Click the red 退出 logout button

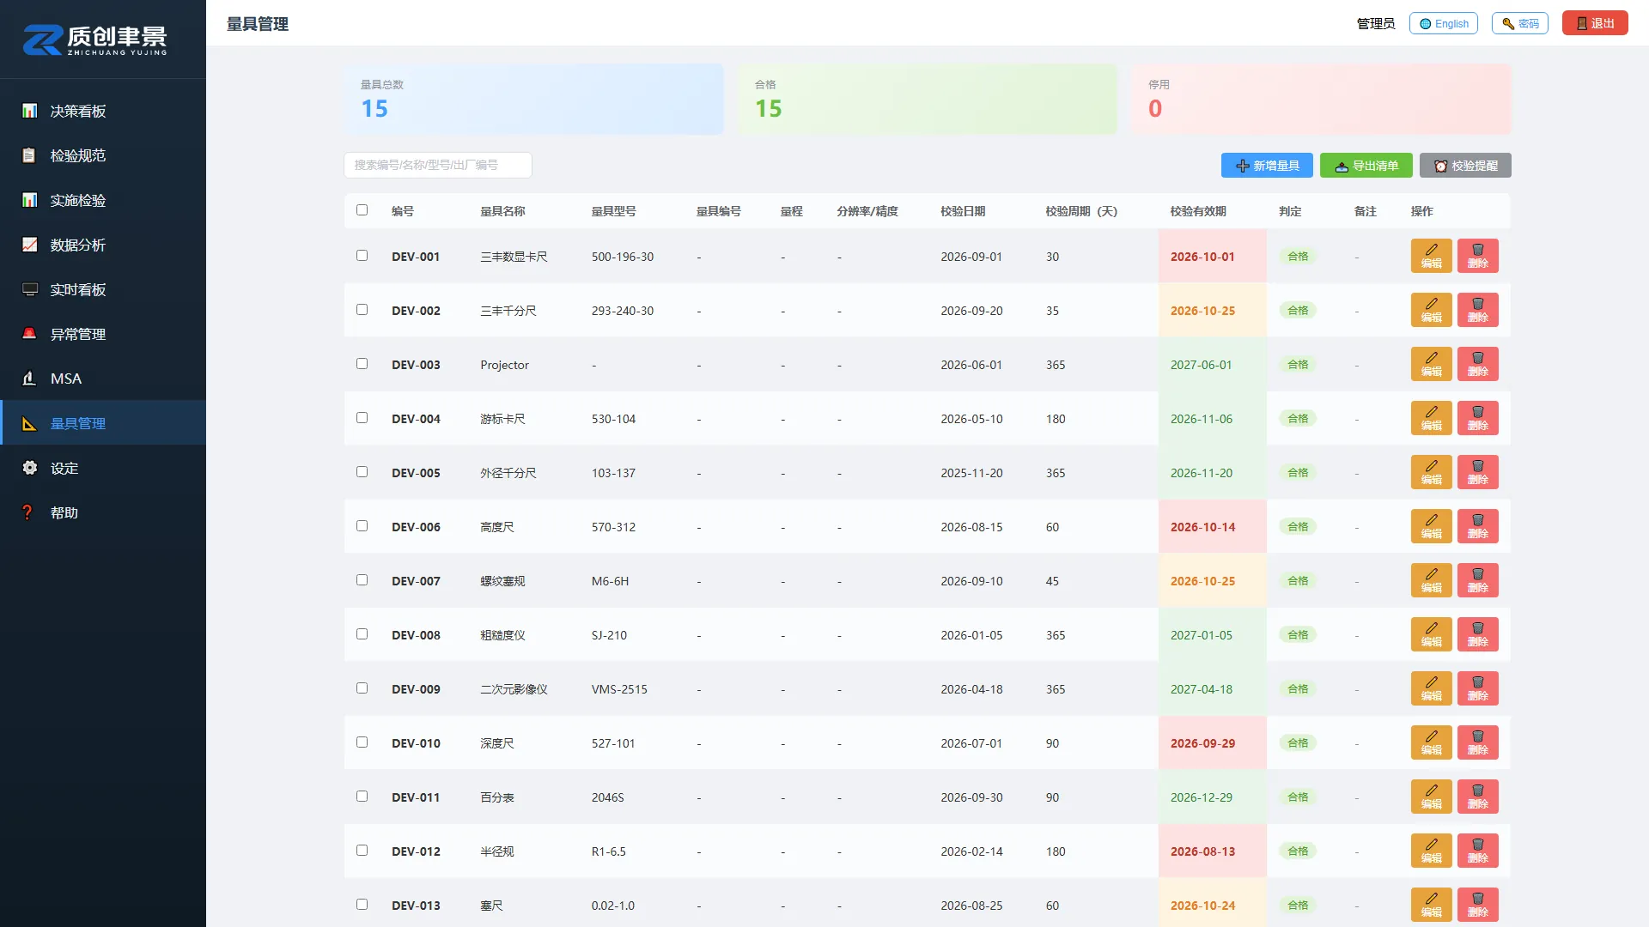[1595, 23]
